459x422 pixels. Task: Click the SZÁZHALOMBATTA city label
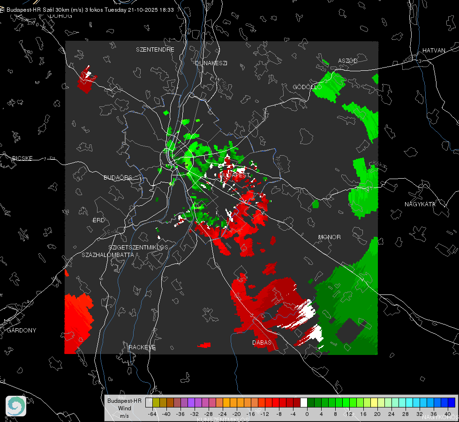[x=108, y=255]
